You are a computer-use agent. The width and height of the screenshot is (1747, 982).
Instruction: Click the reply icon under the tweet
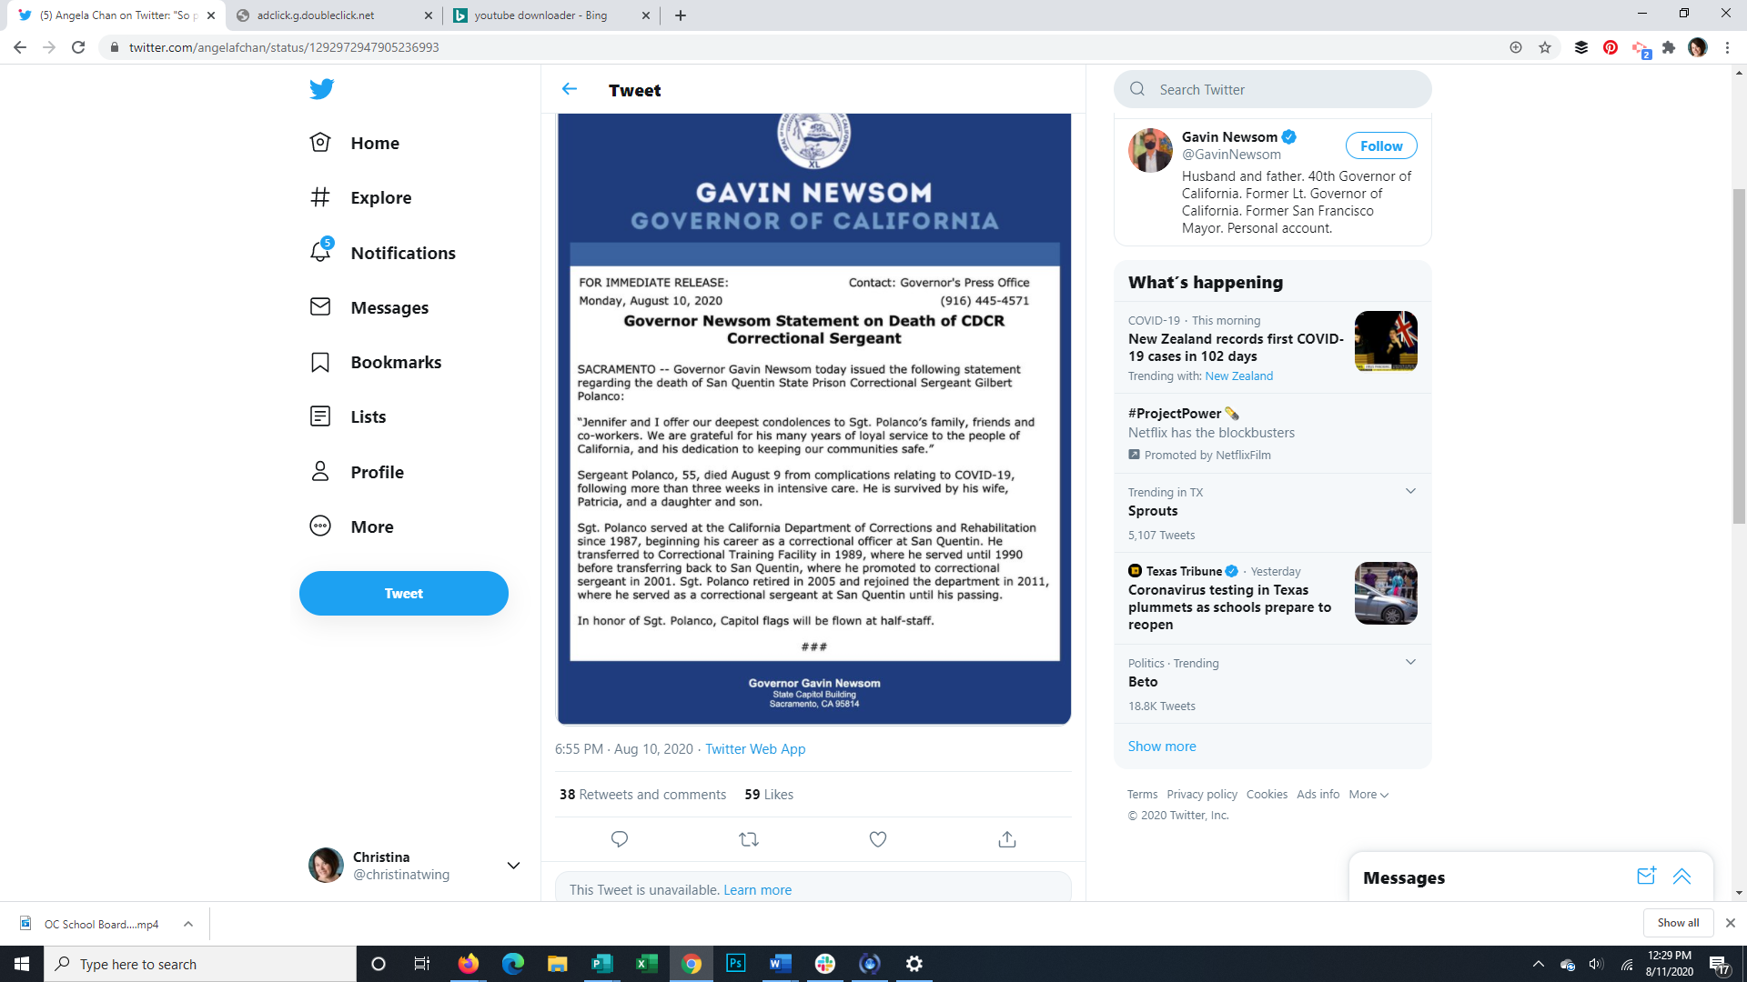click(x=620, y=839)
